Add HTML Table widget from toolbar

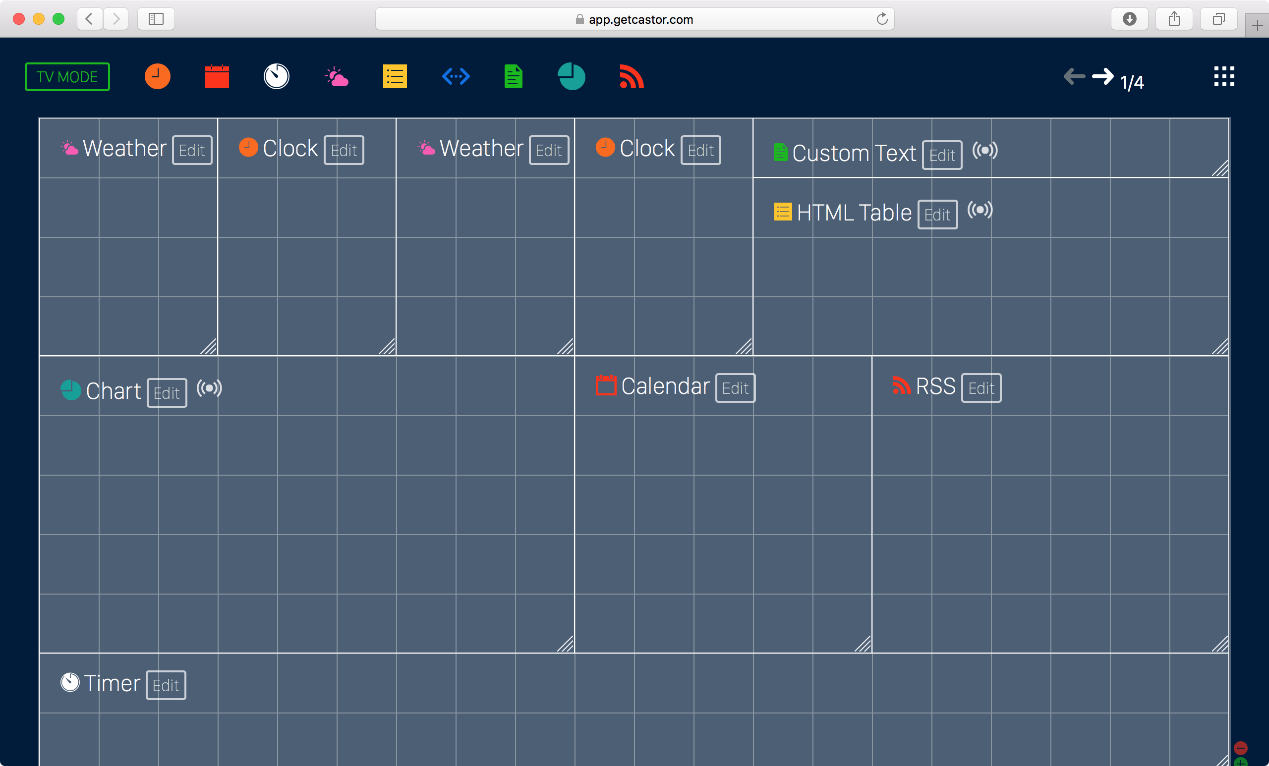coord(395,77)
